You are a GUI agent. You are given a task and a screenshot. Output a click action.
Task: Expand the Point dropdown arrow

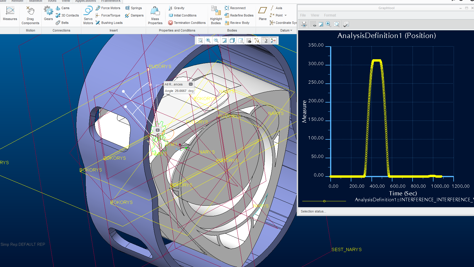click(x=285, y=15)
